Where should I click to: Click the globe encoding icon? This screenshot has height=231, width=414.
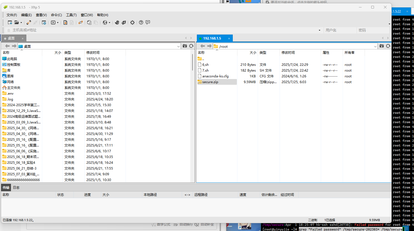pos(105,22)
